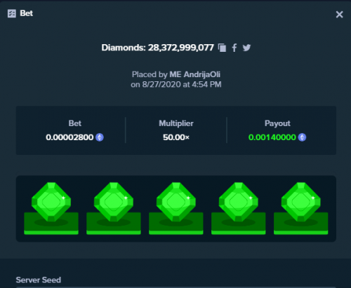
Task: Click the Diamonds bet number 28,372,999,077
Action: (x=181, y=48)
